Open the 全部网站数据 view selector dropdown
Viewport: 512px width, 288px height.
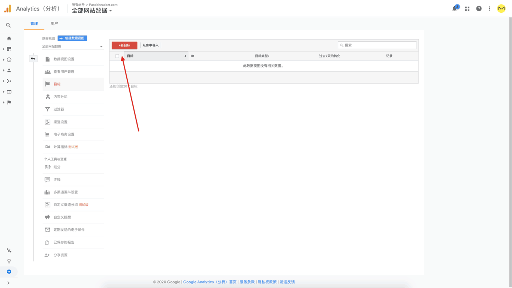pos(72,46)
